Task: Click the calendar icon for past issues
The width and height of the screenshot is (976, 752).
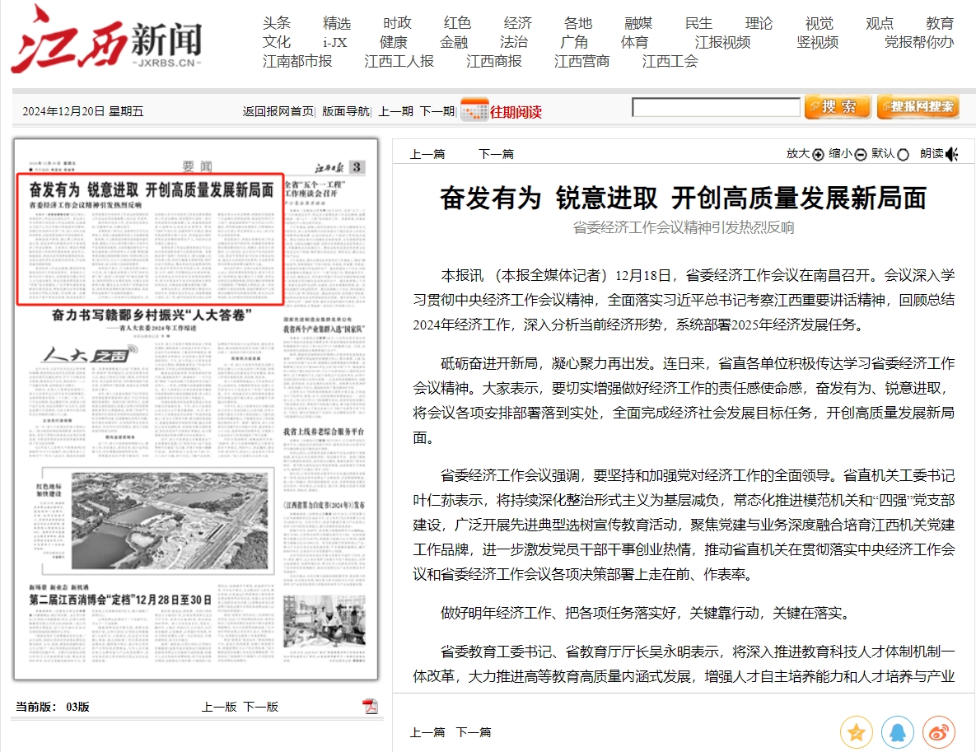Action: (474, 110)
